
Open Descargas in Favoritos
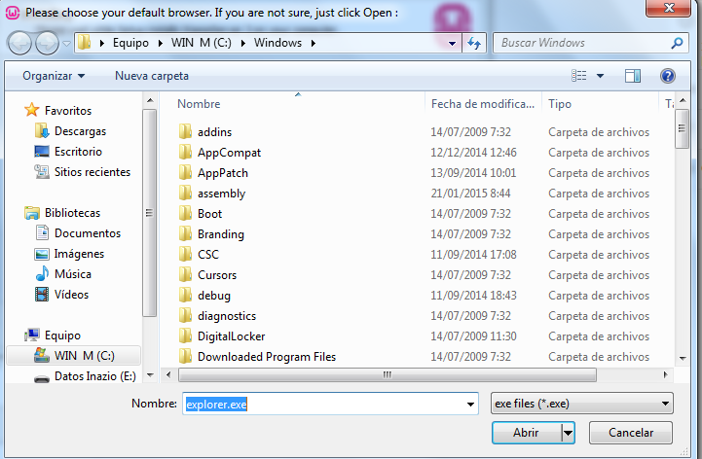click(x=80, y=131)
